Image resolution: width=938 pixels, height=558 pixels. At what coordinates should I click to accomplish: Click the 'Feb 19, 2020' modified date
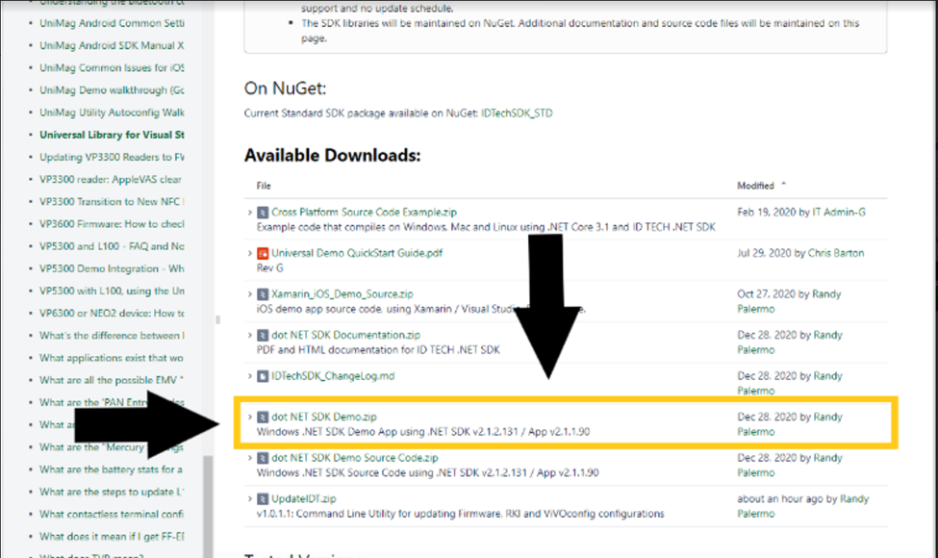pyautogui.click(x=767, y=213)
